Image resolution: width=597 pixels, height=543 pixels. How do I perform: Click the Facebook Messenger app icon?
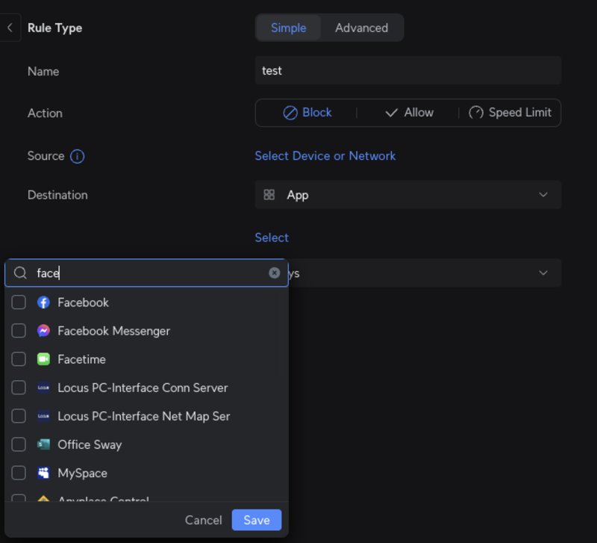pyautogui.click(x=43, y=331)
